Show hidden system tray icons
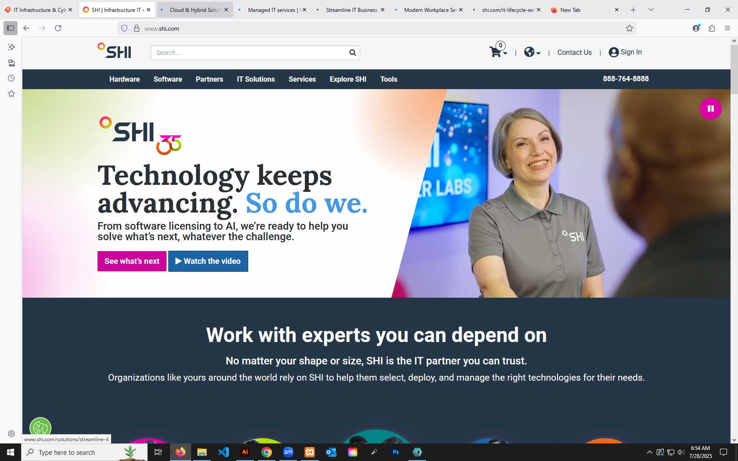Viewport: 738px width, 461px height. pyautogui.click(x=649, y=452)
